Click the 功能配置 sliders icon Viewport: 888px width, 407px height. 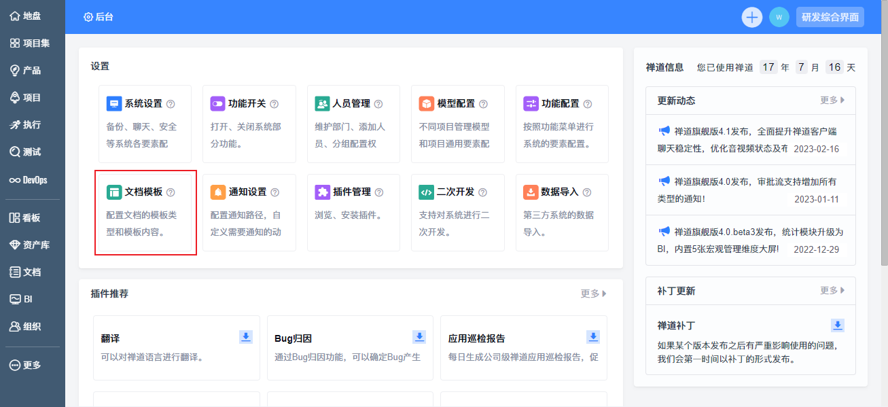tap(531, 104)
